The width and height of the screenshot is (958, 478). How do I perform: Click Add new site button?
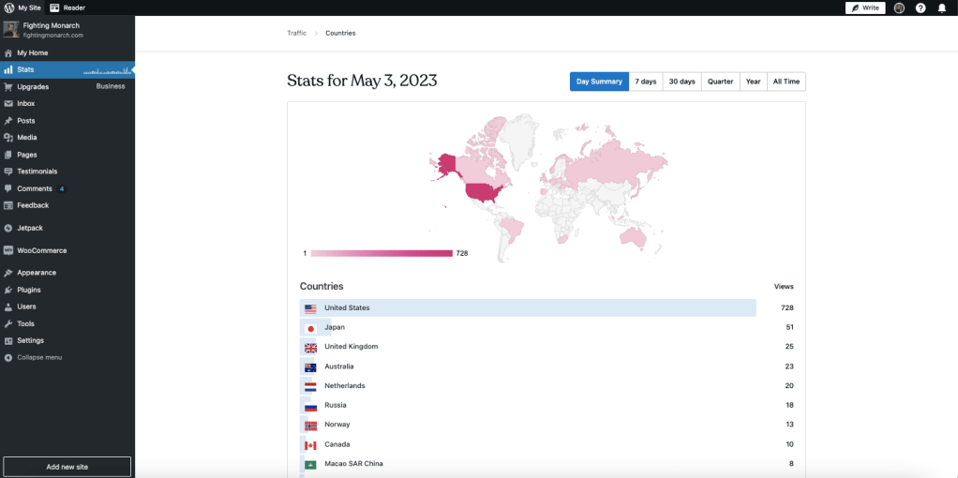67,467
